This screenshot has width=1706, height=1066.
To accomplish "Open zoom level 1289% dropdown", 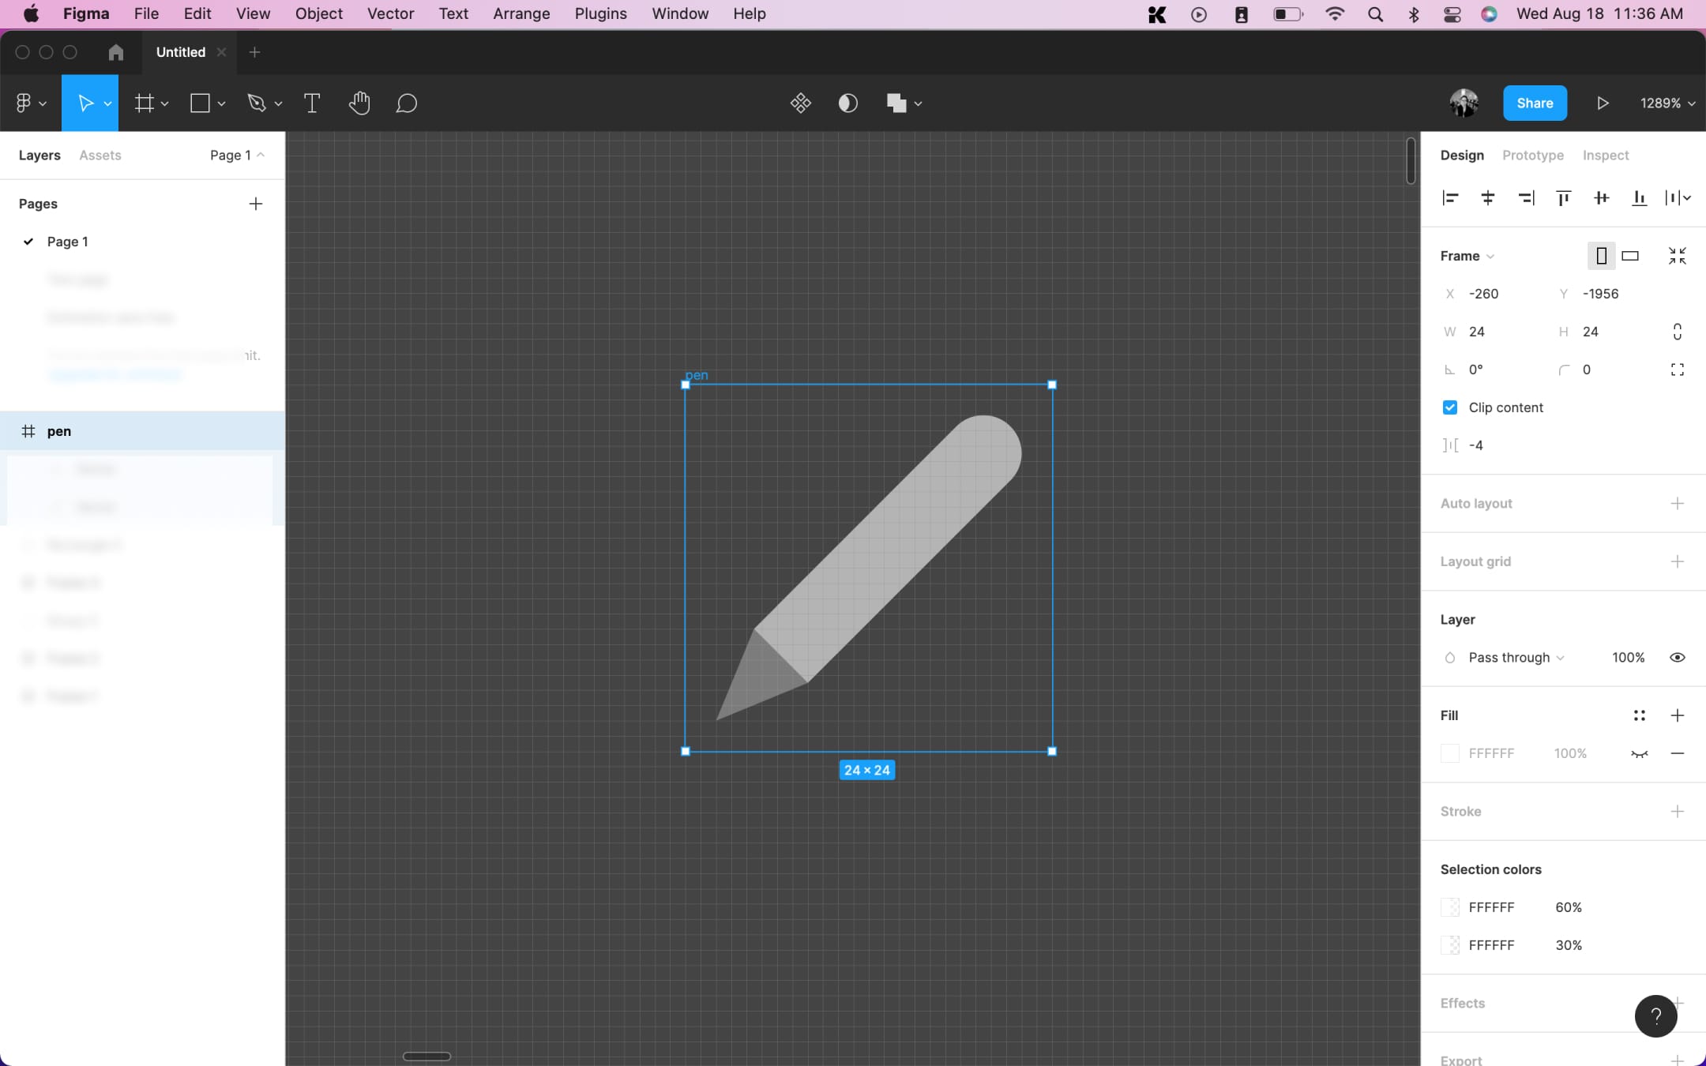I will [x=1667, y=103].
